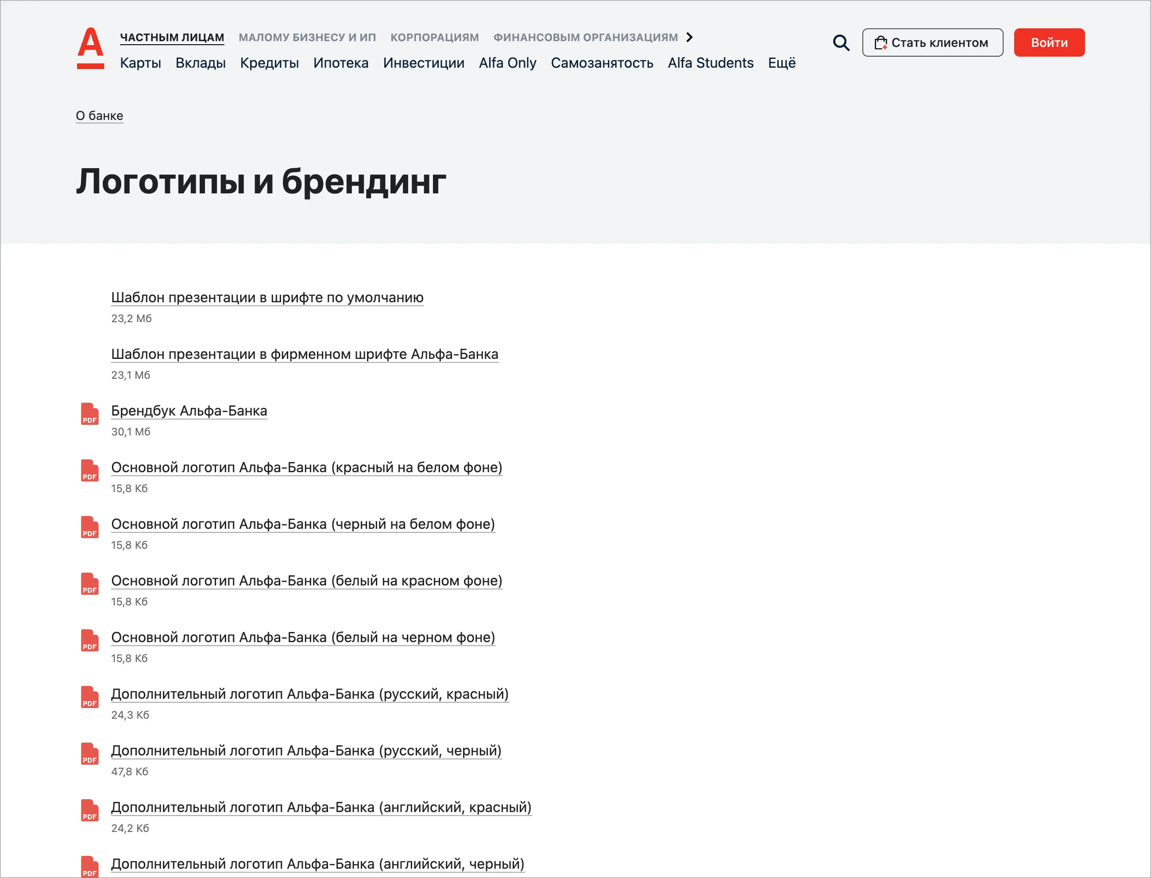The height and width of the screenshot is (878, 1151).
Task: Click the red Войти button
Action: pos(1049,42)
